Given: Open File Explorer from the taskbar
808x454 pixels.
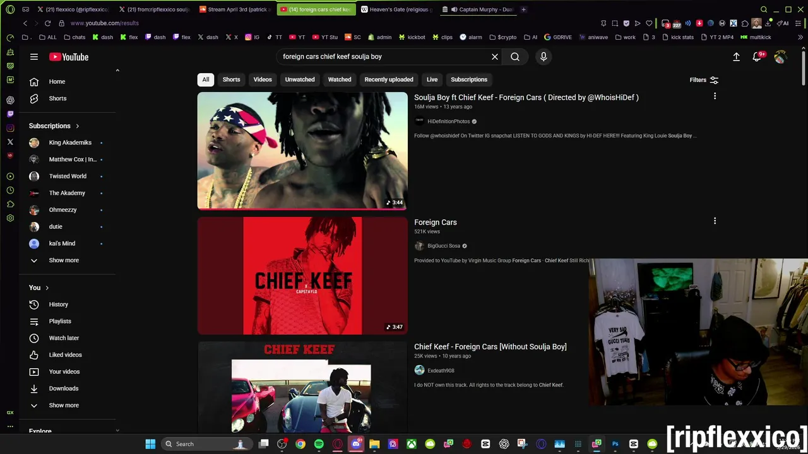Looking at the screenshot, I should [374, 444].
